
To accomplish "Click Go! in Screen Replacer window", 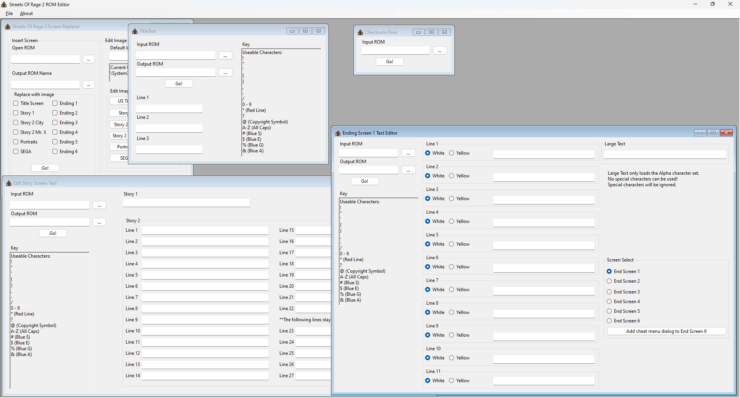I will [45, 168].
